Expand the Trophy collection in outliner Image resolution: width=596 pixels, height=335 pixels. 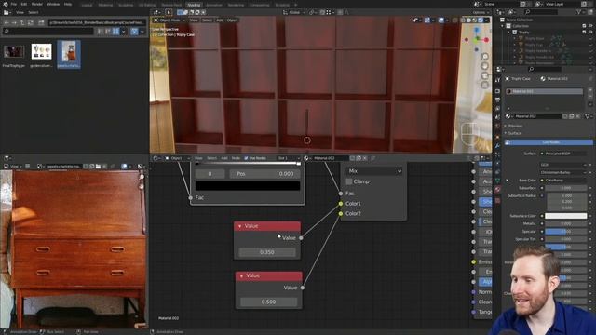coord(509,33)
